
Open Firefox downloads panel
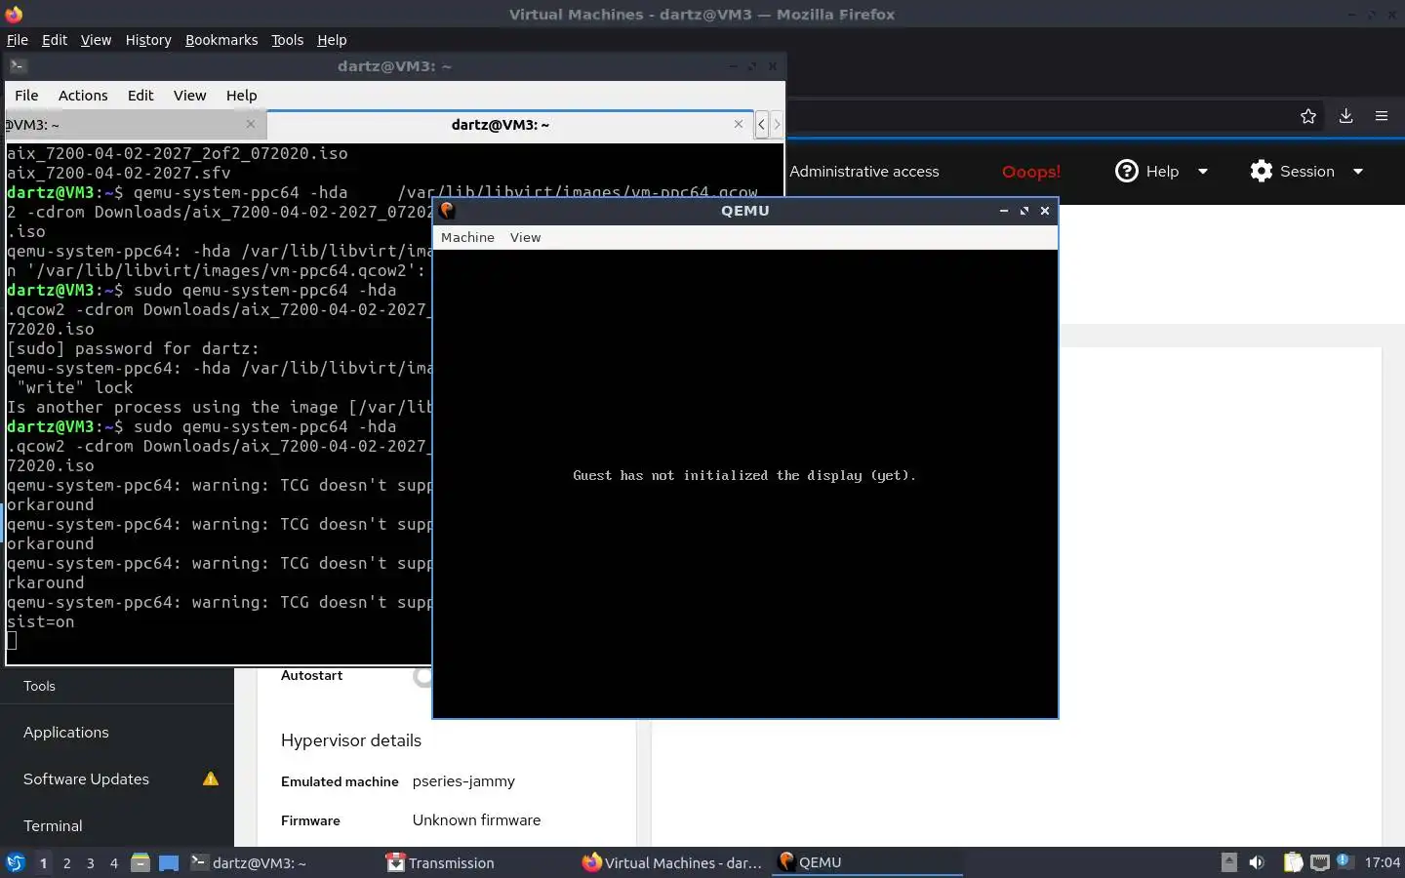1345,116
